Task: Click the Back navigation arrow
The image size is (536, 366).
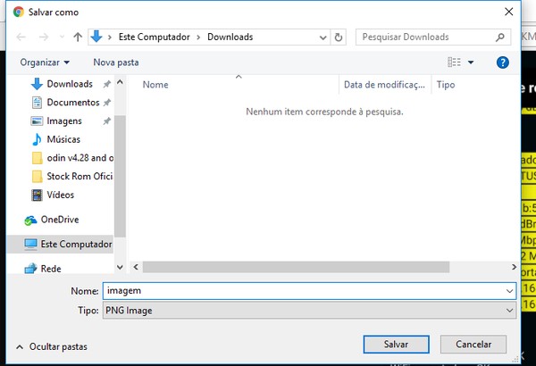Action: [21, 37]
